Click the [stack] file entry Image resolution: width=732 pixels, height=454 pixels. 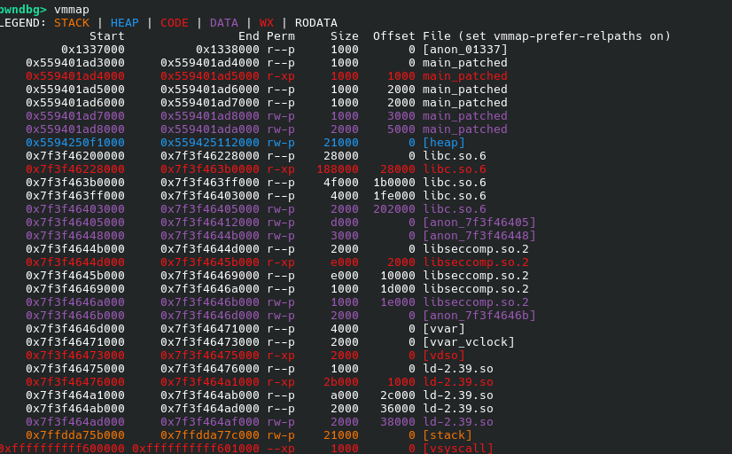tap(448, 434)
